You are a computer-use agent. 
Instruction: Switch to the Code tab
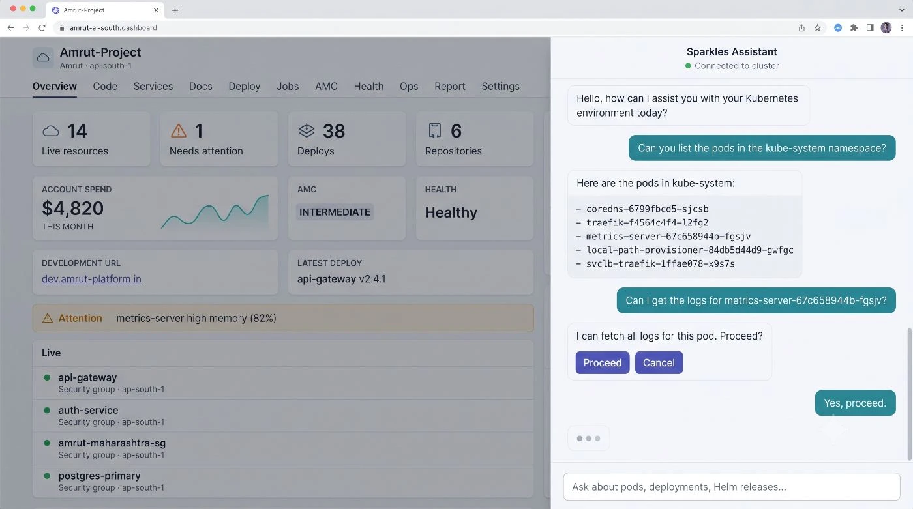pyautogui.click(x=105, y=86)
